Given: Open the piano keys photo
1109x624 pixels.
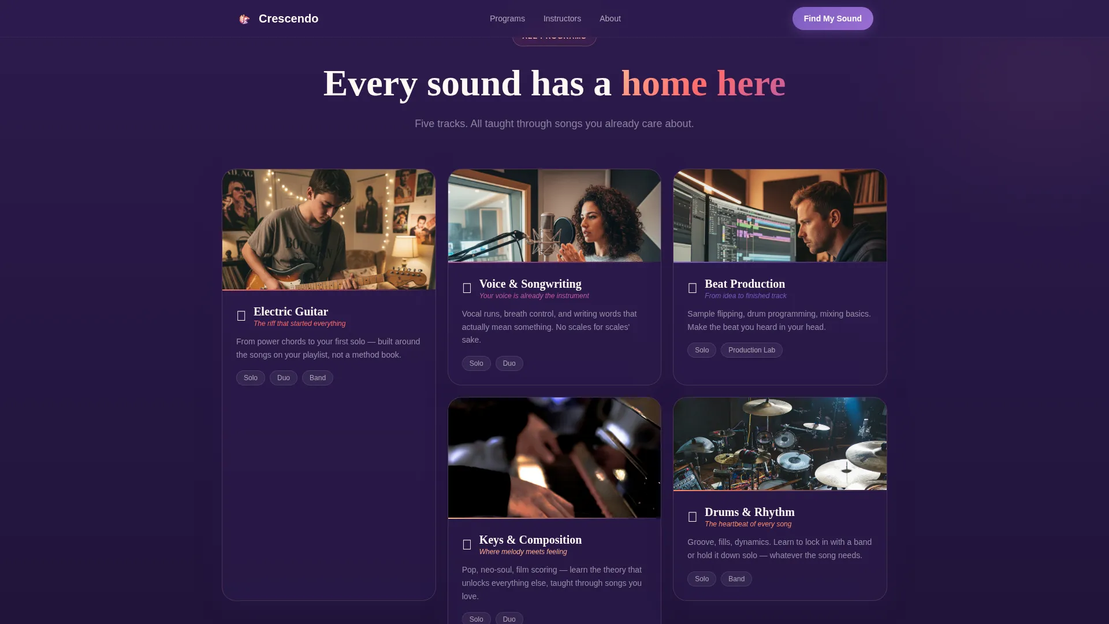Looking at the screenshot, I should tap(554, 458).
